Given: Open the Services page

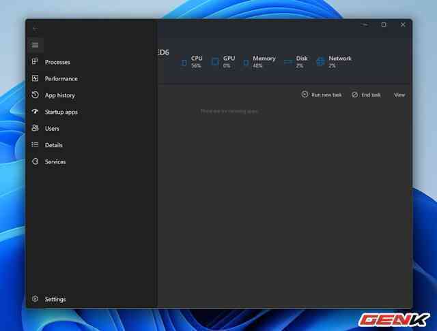Looking at the screenshot, I should point(55,161).
